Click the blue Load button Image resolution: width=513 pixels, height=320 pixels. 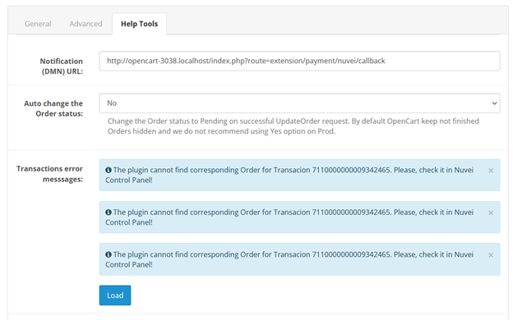click(x=115, y=295)
